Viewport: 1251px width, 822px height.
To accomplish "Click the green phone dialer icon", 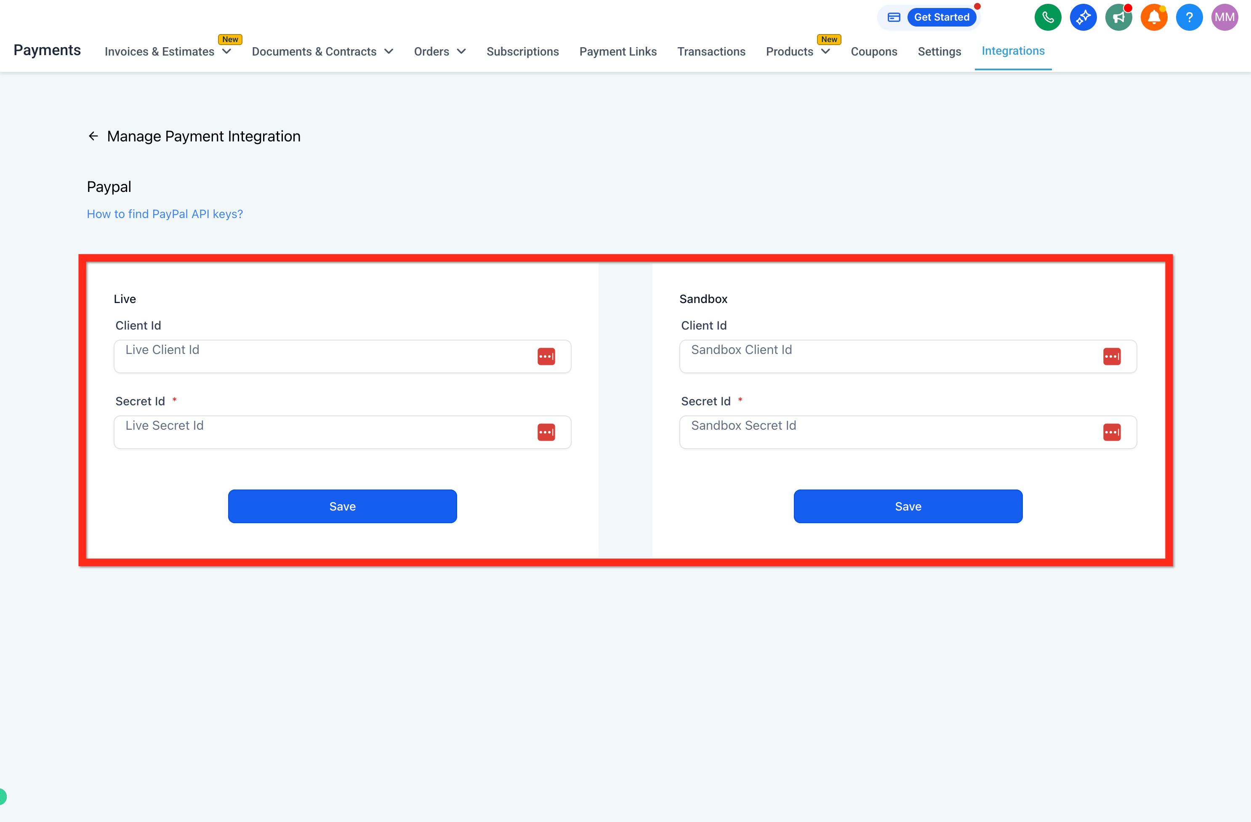I will (1048, 17).
